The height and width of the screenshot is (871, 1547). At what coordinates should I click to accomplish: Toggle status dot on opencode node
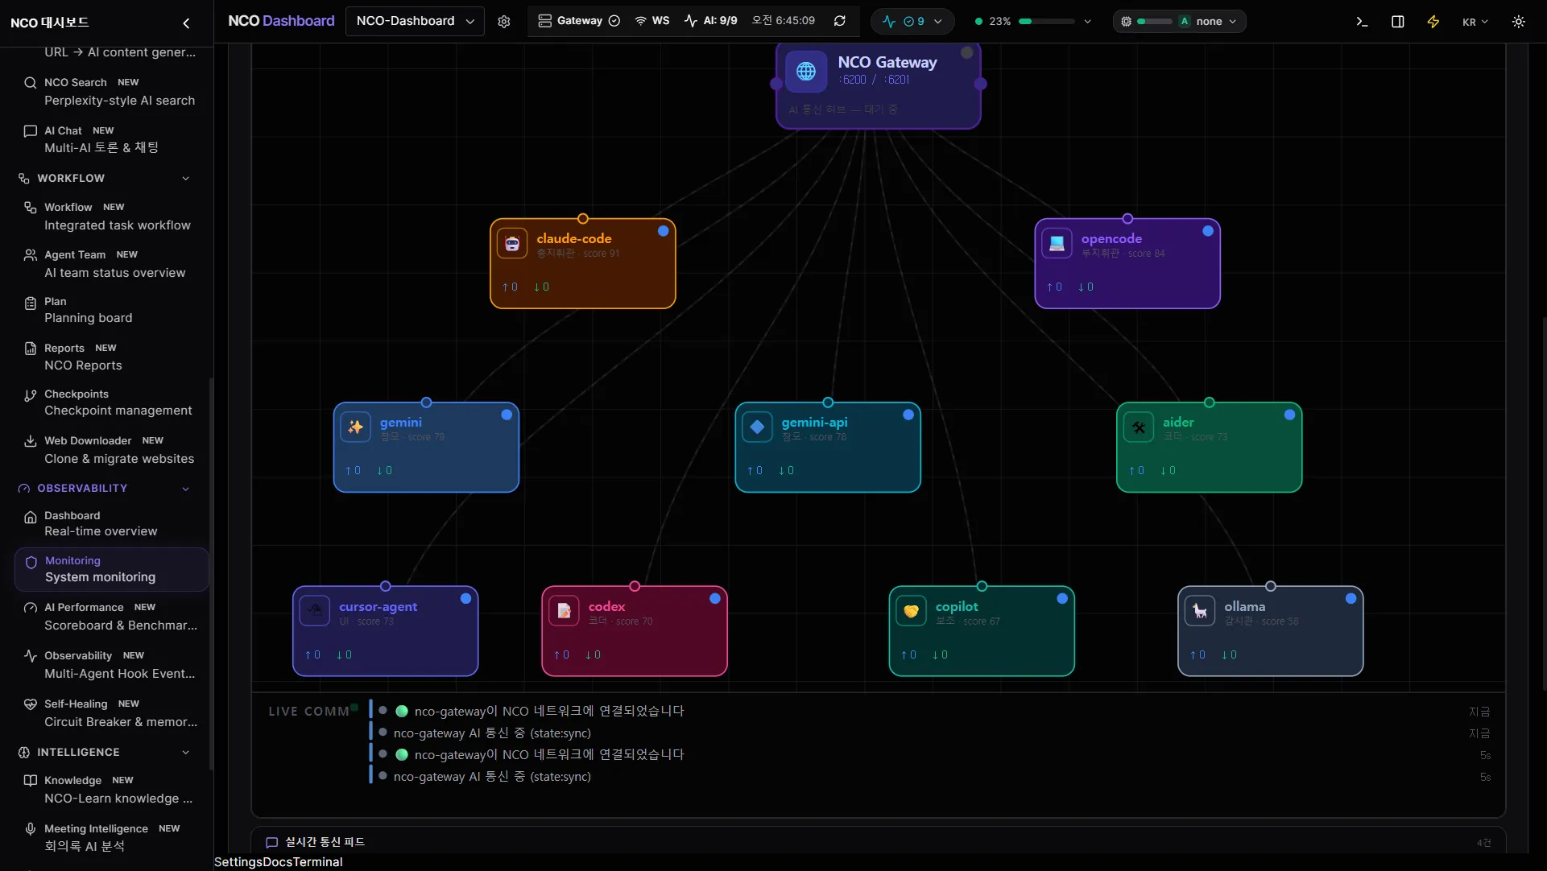[1208, 231]
